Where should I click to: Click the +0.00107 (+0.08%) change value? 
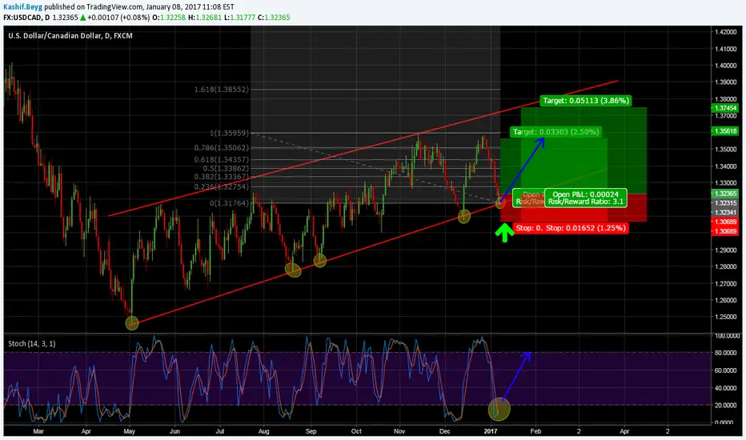[118, 18]
